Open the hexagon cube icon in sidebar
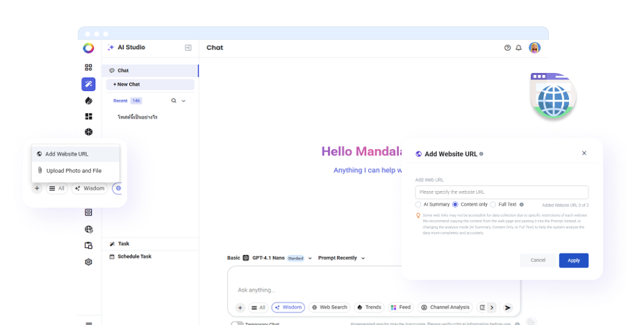The height and width of the screenshot is (325, 626). coord(88,132)
